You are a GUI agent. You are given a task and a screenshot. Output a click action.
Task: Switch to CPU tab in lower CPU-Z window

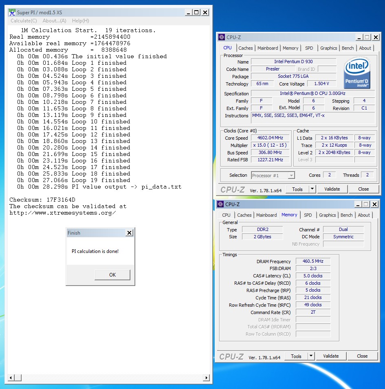tap(226, 215)
